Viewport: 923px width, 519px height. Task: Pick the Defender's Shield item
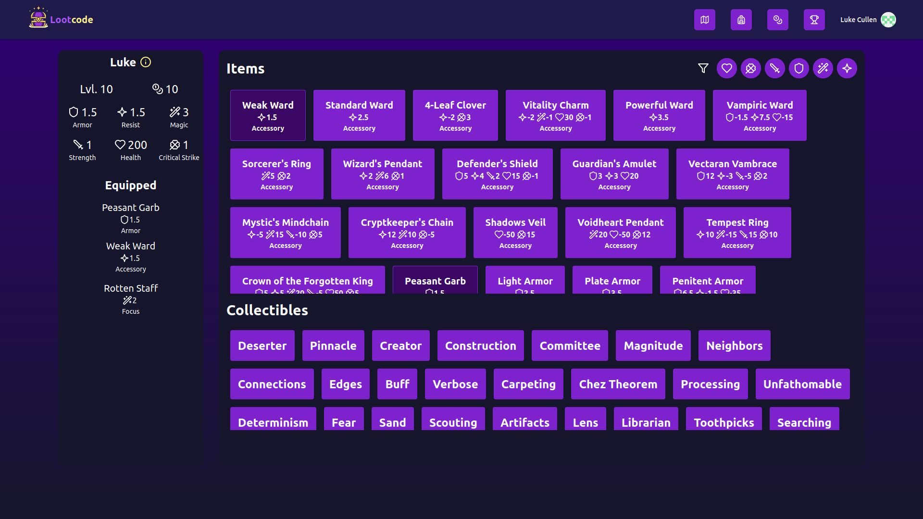pyautogui.click(x=498, y=174)
